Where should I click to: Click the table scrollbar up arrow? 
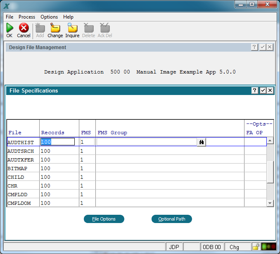click(270, 141)
